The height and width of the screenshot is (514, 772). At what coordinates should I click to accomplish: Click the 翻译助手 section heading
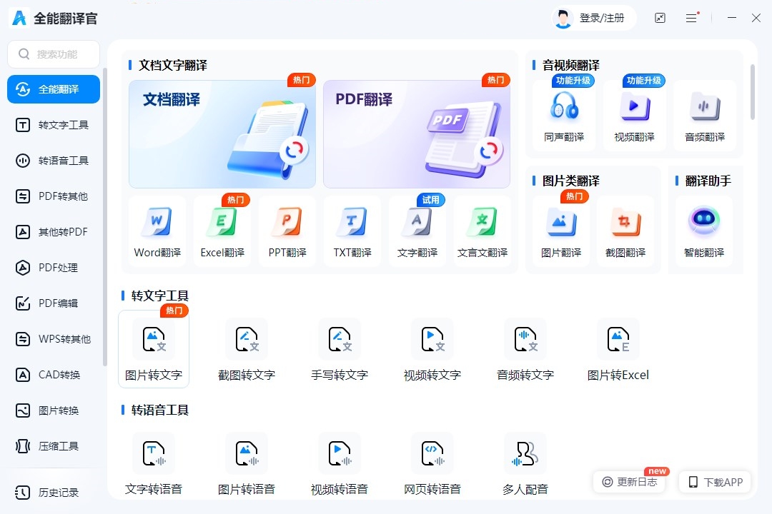tap(708, 181)
